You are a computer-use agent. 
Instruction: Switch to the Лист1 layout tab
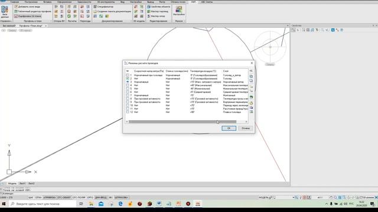point(22,183)
